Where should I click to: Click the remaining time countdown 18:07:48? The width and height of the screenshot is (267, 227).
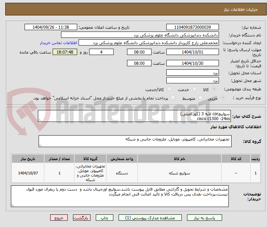[65, 52]
